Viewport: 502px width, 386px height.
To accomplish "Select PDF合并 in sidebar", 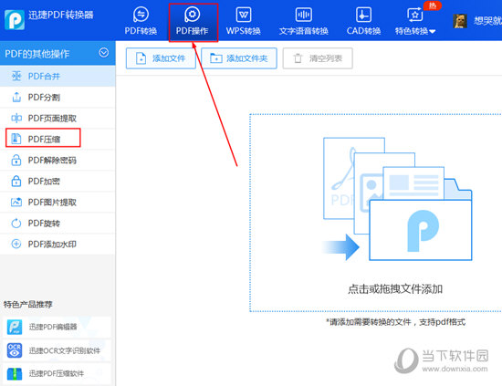I will tap(58, 76).
